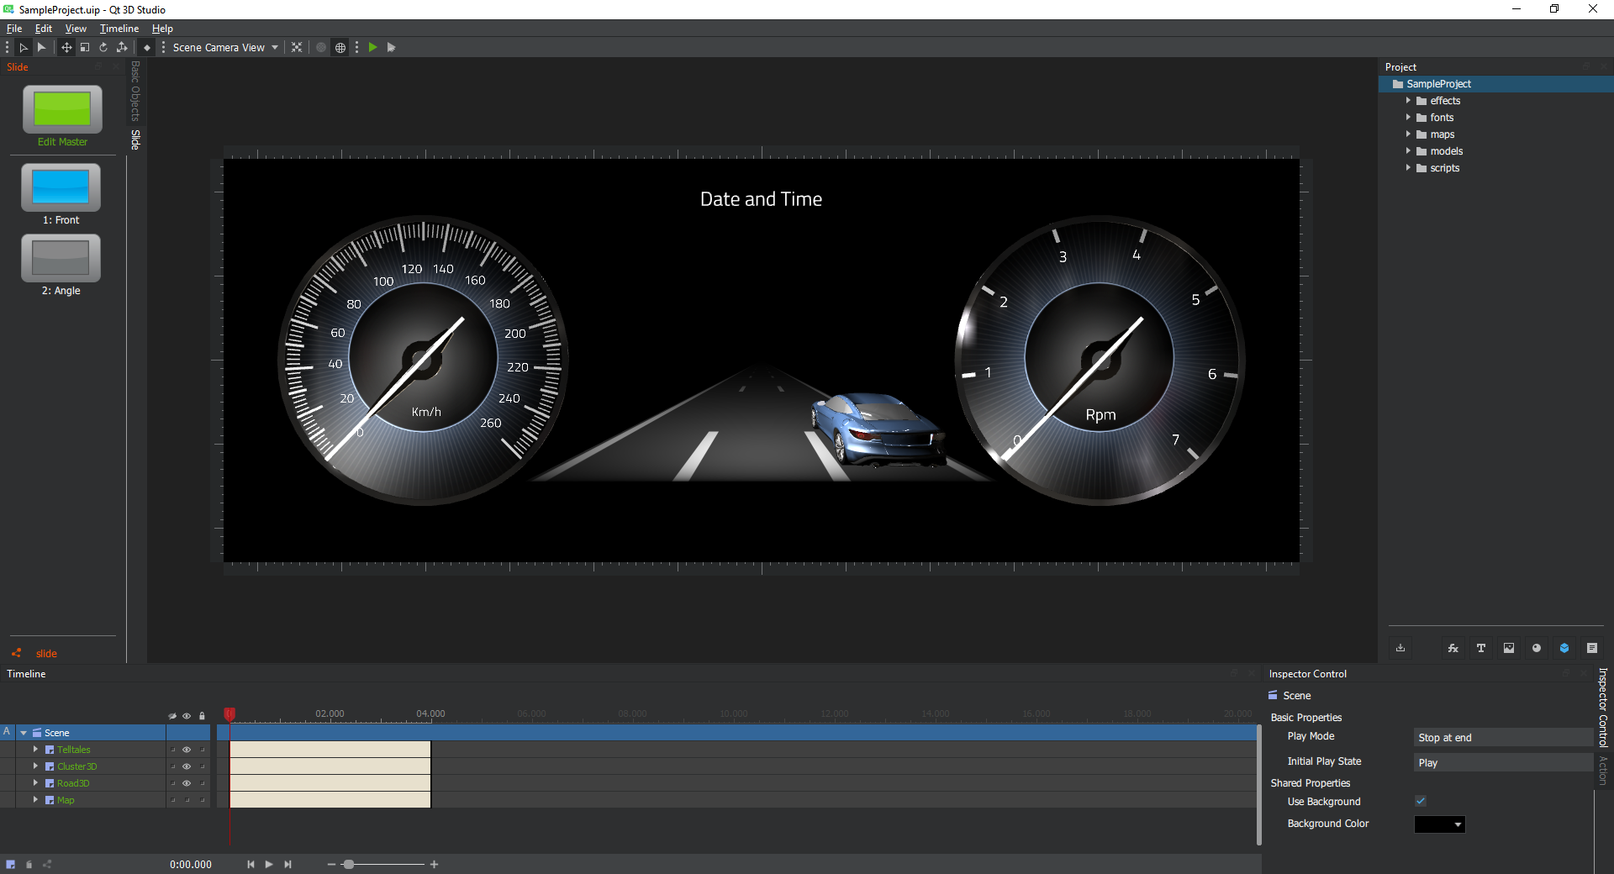1614x874 pixels.
Task: Hide the Road3D layer with eye icon
Action: click(x=187, y=783)
